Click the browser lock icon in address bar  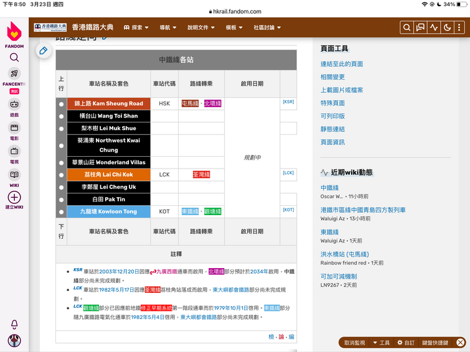point(210,12)
